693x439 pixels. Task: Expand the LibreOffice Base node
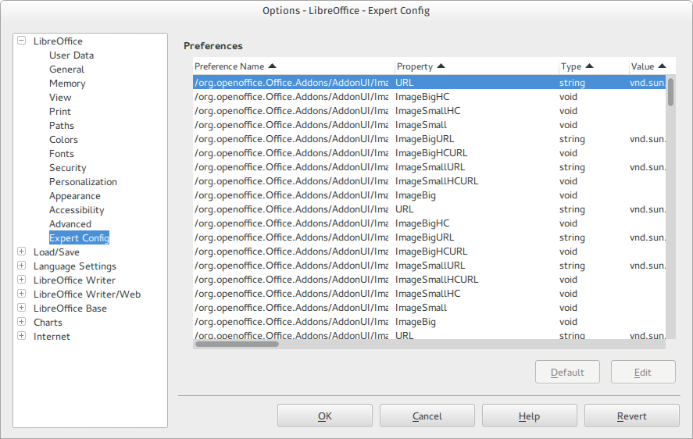click(22, 309)
